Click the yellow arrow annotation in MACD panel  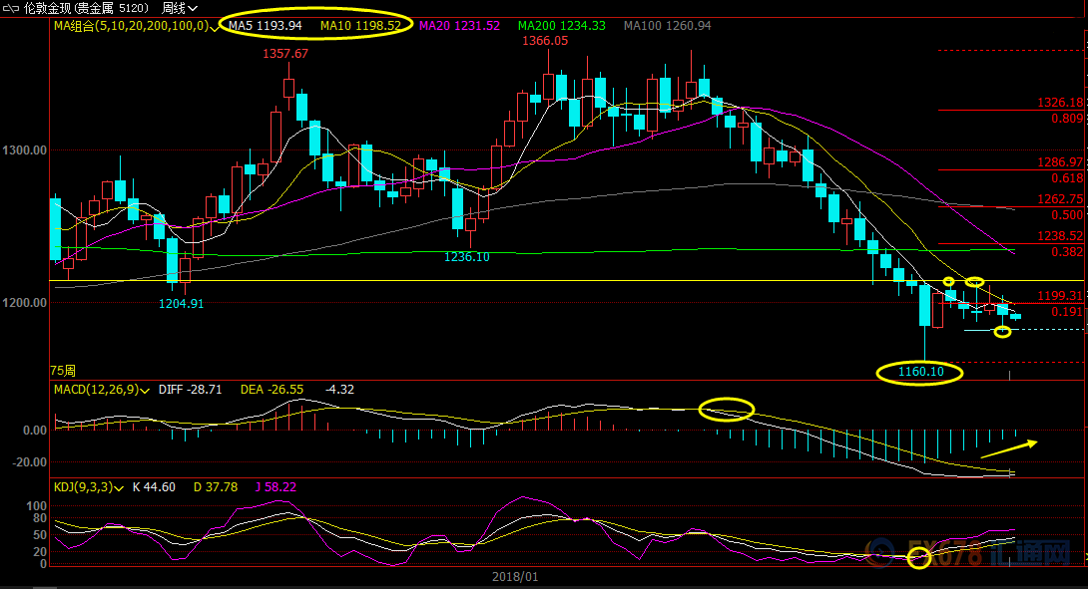coord(1008,448)
